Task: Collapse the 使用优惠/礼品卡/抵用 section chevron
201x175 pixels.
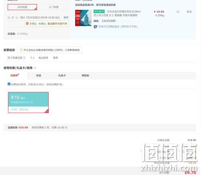Action: click(35, 68)
